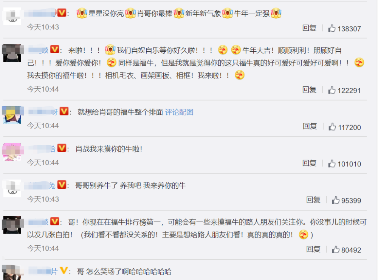
Task: Click the yellow V badge on last comment
Action: coord(64,271)
